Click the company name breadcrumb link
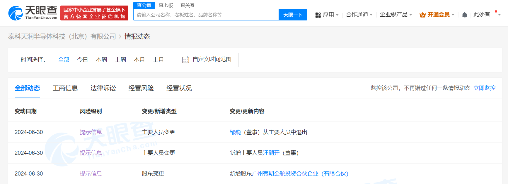 point(62,37)
